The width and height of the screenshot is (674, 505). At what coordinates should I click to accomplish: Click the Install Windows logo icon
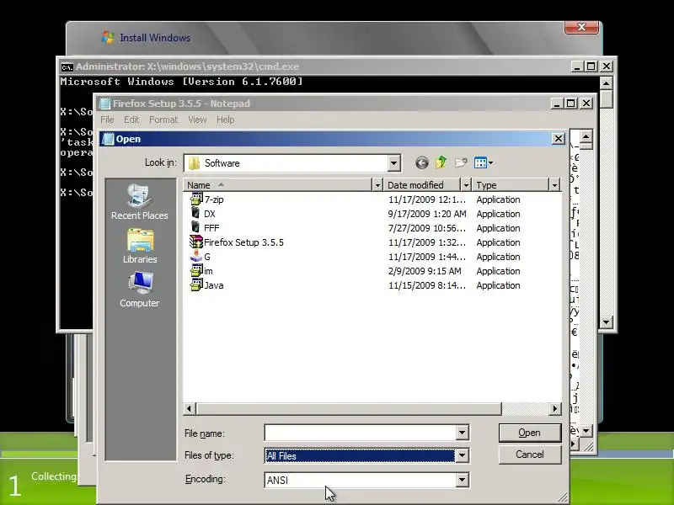(x=108, y=37)
